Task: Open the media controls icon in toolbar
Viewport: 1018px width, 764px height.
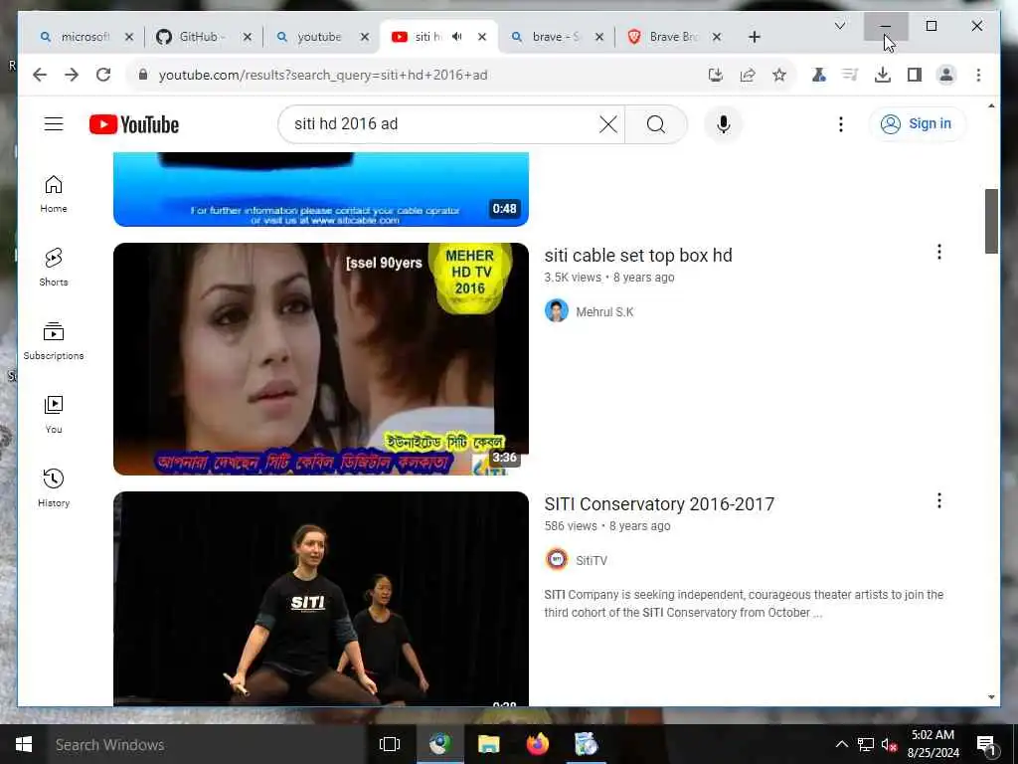Action: (x=851, y=75)
